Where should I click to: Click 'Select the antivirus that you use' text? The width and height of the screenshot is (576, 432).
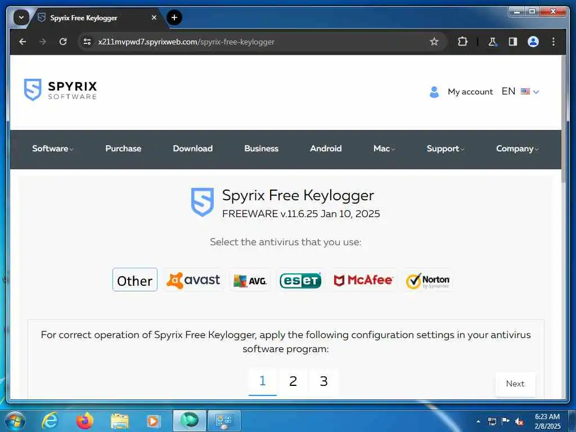[286, 242]
